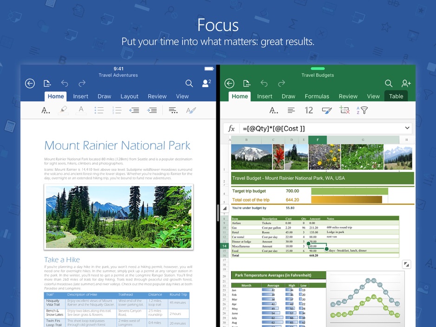
Task: Select row 14 header in Excel
Action: 224,246
